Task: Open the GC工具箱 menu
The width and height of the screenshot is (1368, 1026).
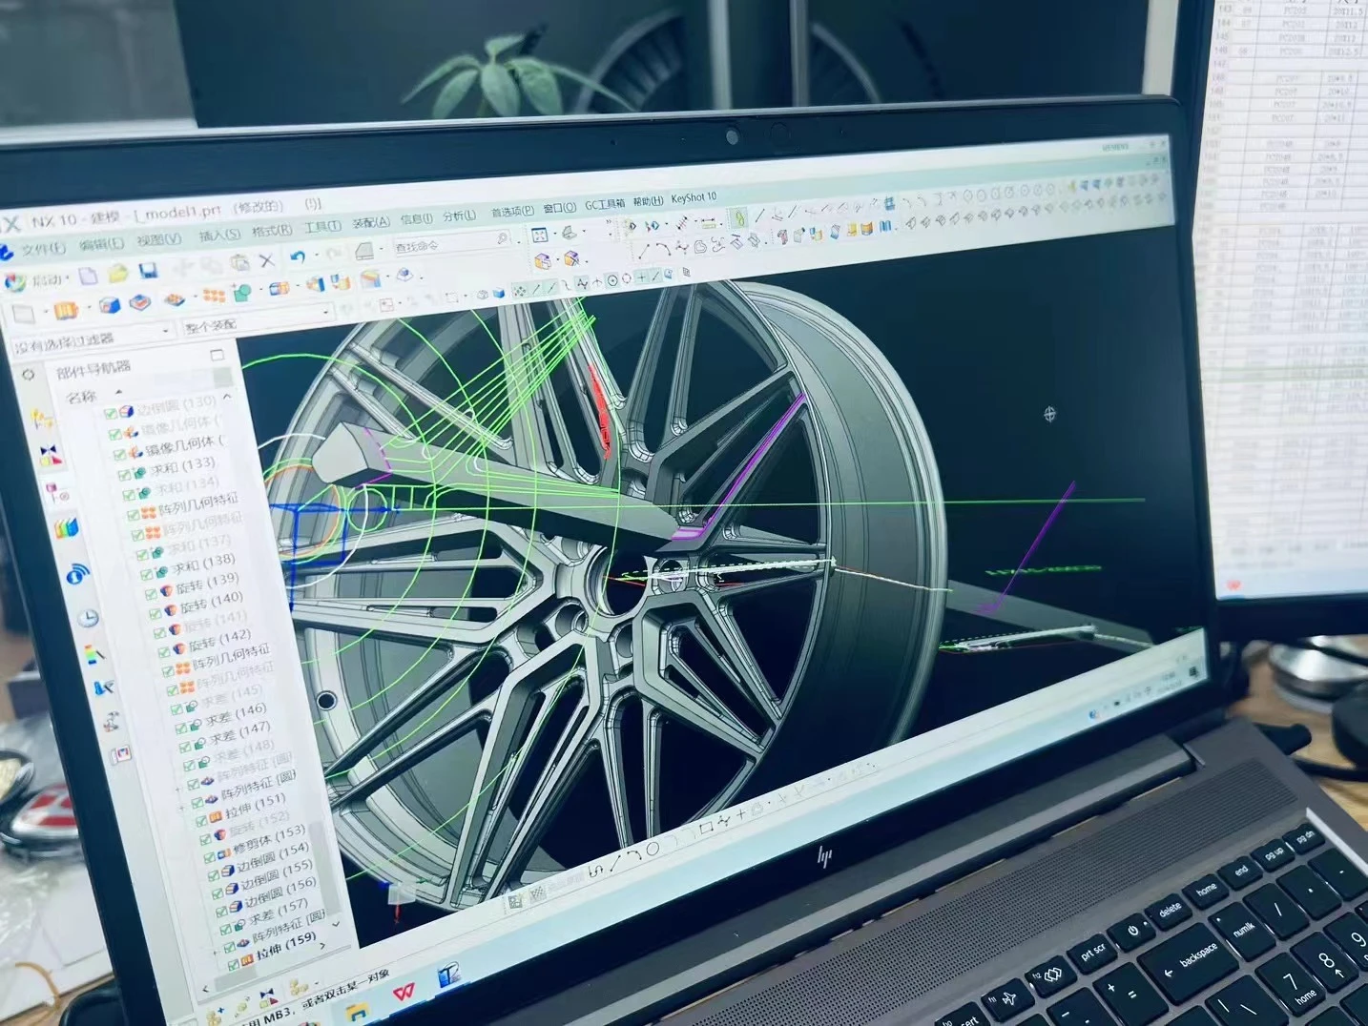Action: [x=605, y=204]
